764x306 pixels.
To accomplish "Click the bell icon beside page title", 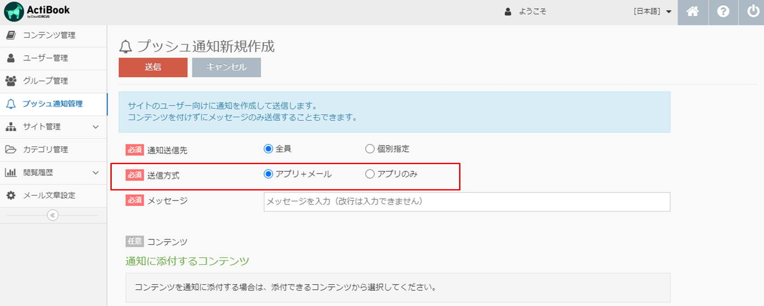I will point(126,46).
